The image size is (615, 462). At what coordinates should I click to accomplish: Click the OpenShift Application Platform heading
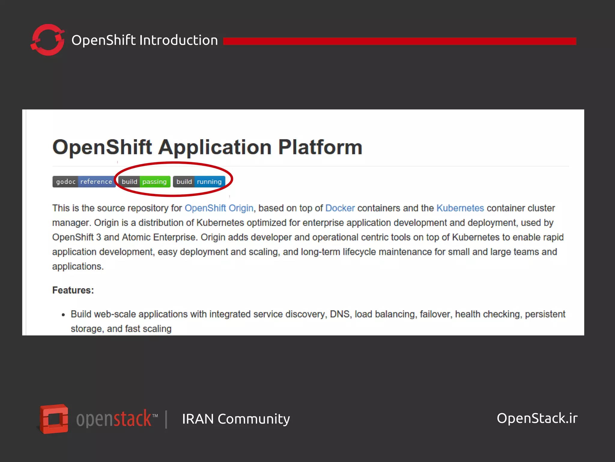[207, 147]
